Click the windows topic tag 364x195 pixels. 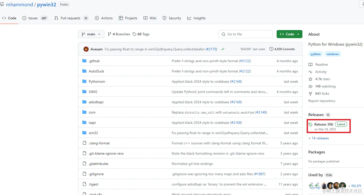click(x=333, y=54)
